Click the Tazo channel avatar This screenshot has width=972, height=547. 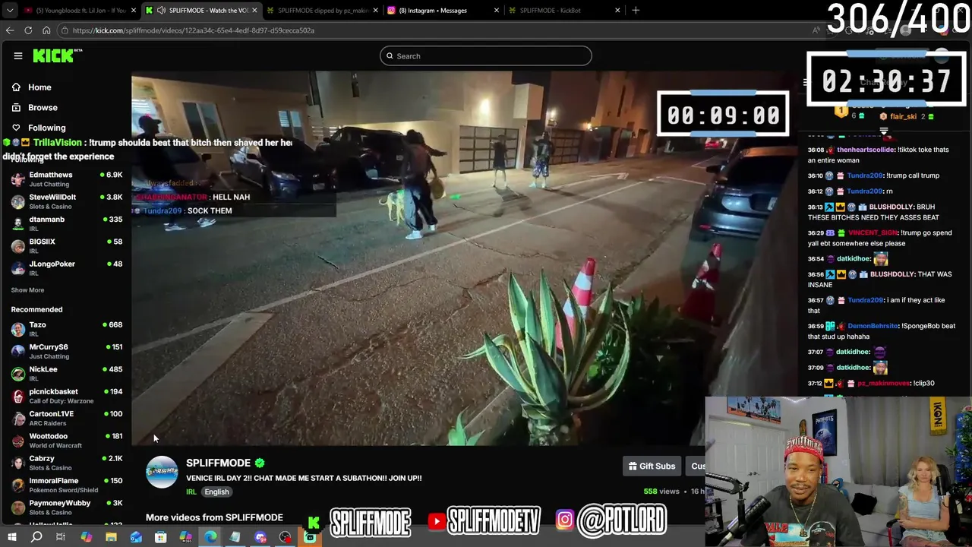pyautogui.click(x=17, y=329)
